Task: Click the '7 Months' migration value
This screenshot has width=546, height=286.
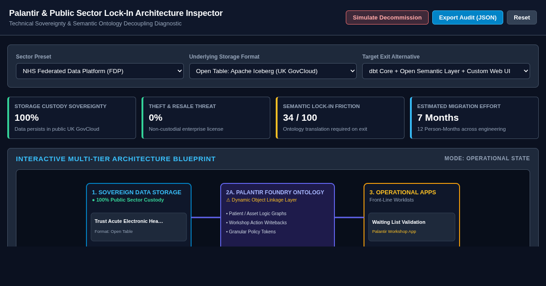Action: click(x=438, y=118)
